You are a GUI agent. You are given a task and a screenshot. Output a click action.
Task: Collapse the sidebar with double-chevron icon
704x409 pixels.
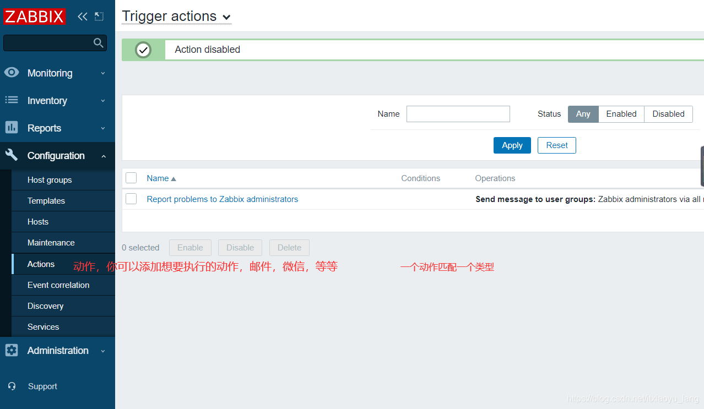click(83, 17)
